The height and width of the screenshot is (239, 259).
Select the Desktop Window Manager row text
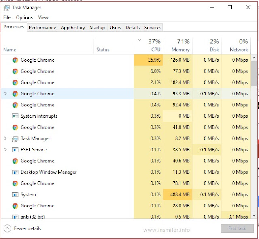click(49, 172)
